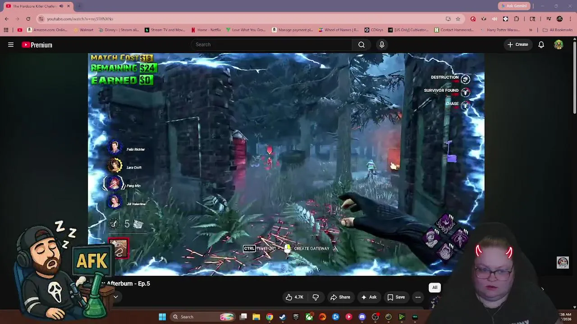Open Steam from the taskbar

pos(283,317)
